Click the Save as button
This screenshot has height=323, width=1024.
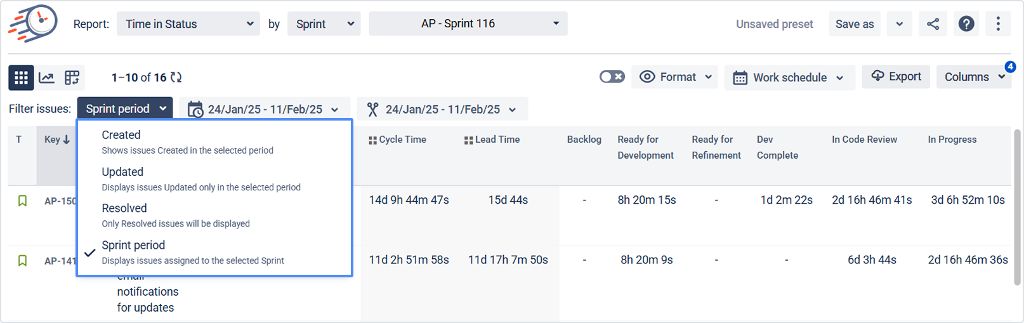pyautogui.click(x=854, y=24)
